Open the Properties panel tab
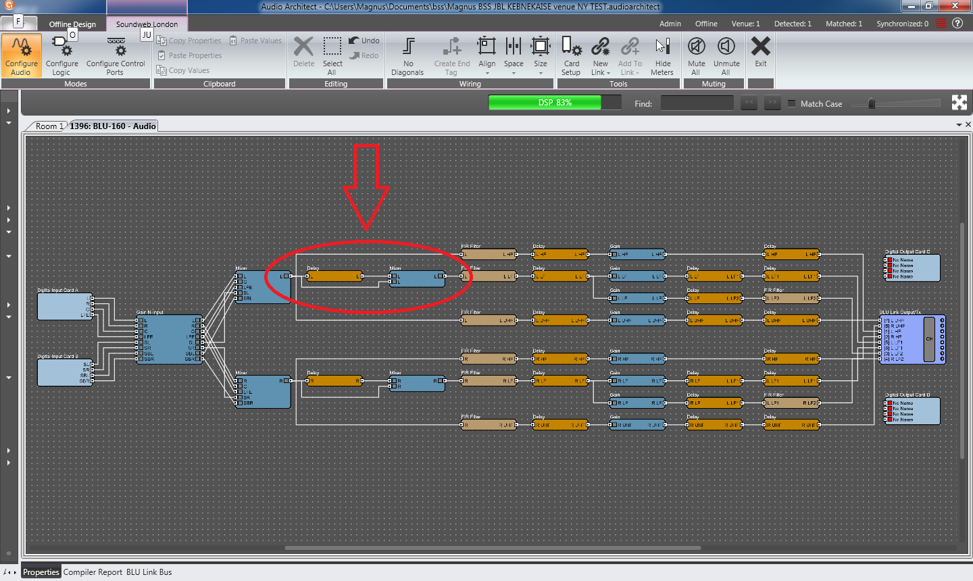 click(41, 572)
